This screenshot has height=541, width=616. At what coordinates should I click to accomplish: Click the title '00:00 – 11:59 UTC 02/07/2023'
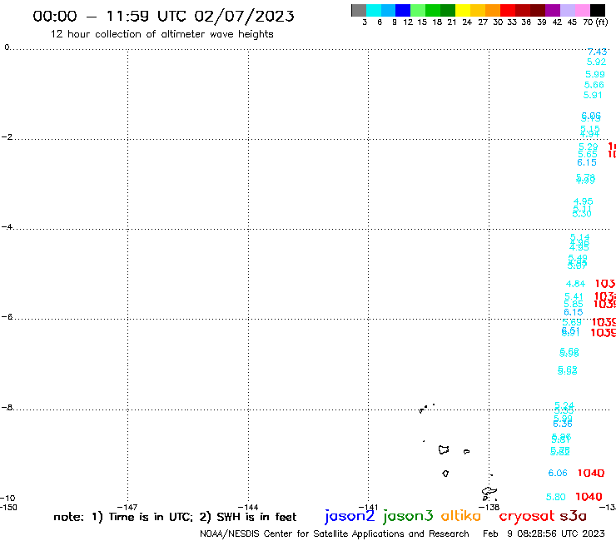pos(163,16)
